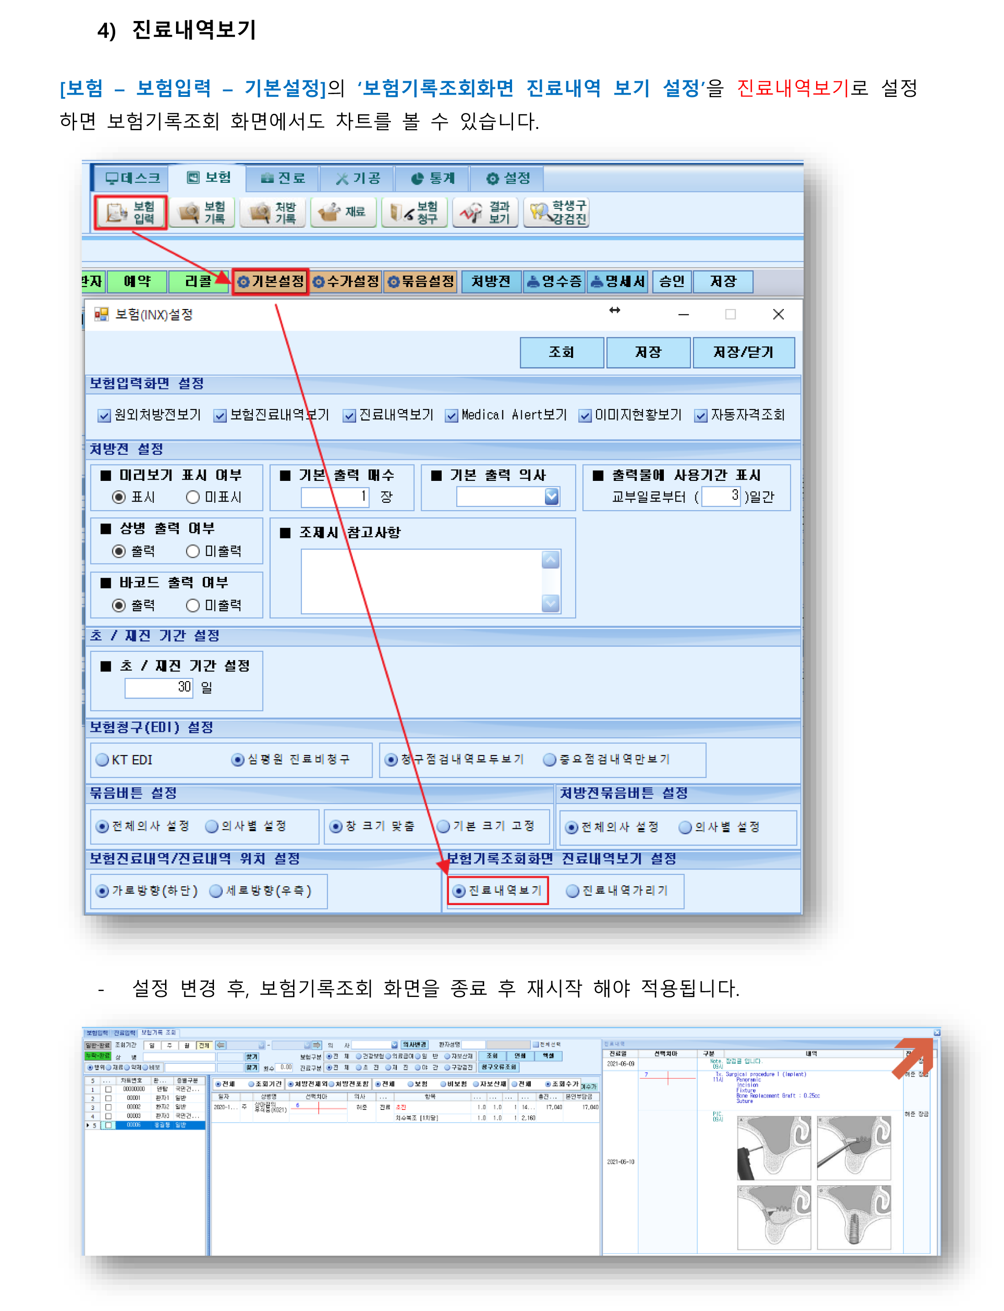
Task: Switch to the 데스크 tab
Action: 132,178
